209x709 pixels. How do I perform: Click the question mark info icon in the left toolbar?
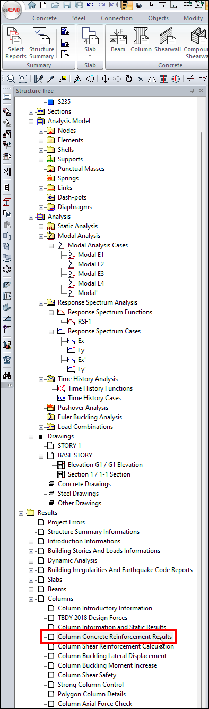pyautogui.click(x=7, y=171)
